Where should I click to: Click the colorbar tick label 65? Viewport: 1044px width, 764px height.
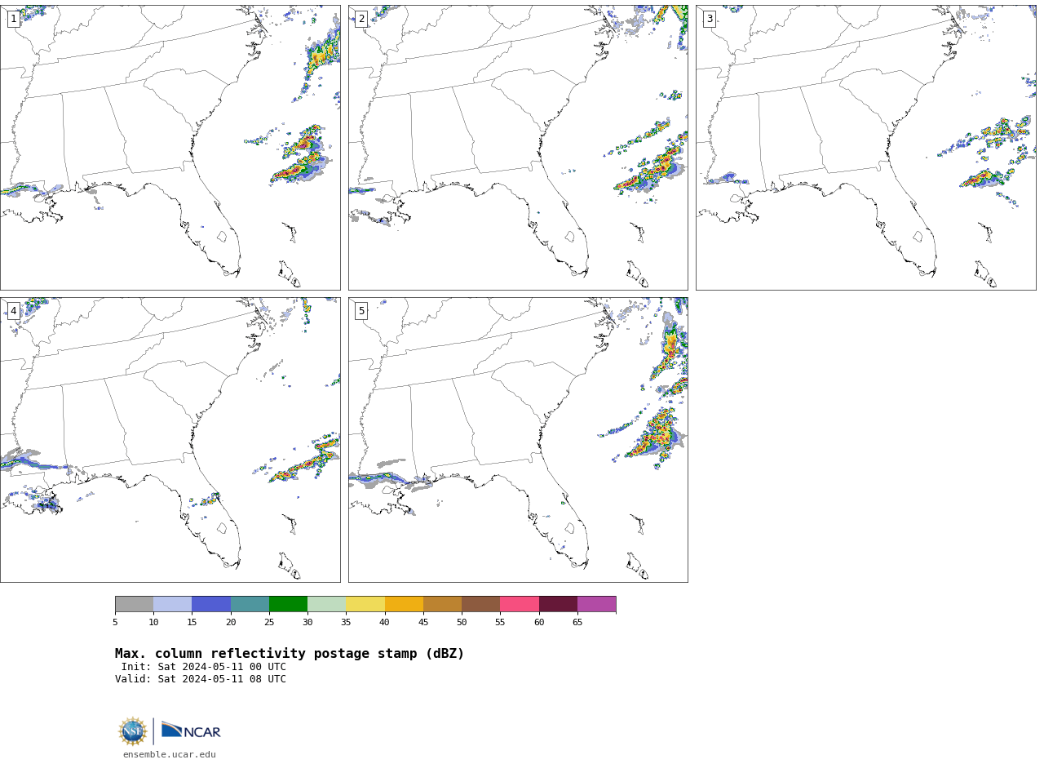[577, 623]
